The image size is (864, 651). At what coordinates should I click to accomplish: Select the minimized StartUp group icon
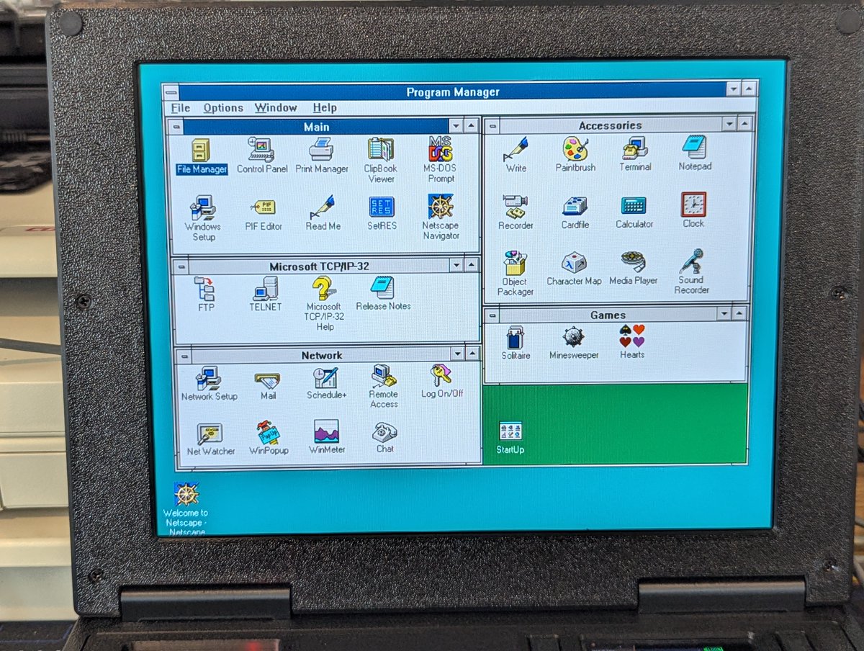pos(510,432)
